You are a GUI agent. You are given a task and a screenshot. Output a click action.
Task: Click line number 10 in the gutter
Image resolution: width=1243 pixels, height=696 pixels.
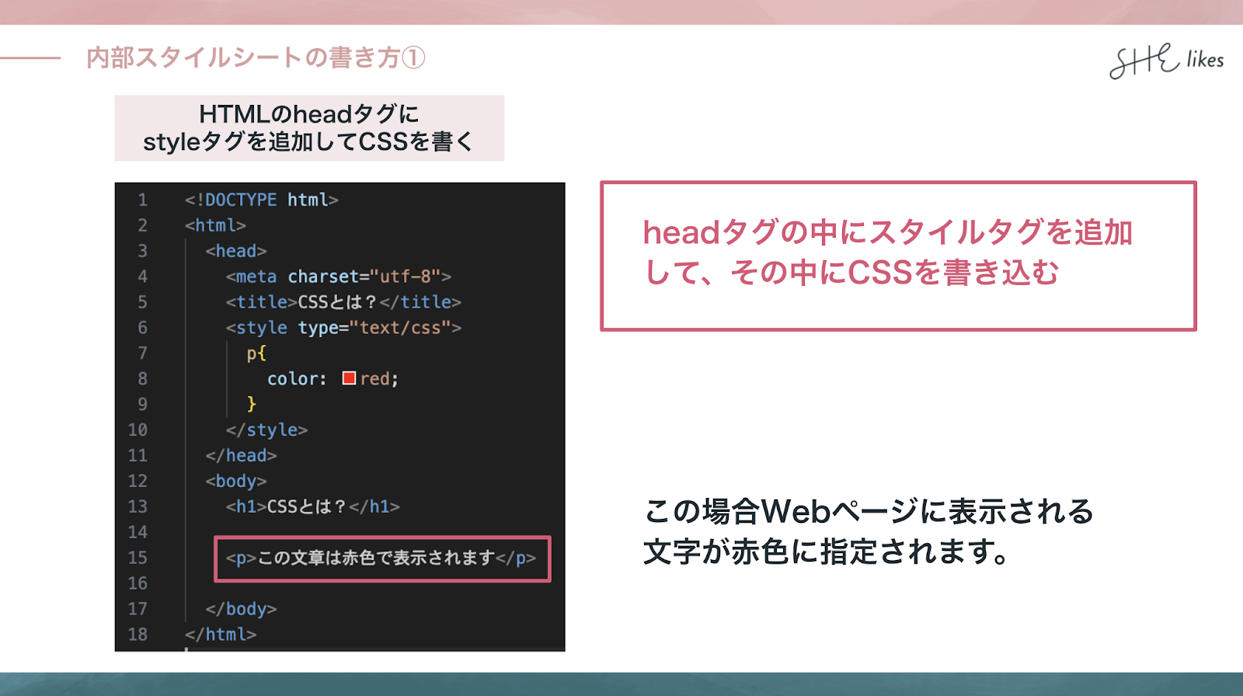coord(138,430)
